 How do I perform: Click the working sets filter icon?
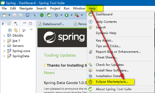point(24,30)
